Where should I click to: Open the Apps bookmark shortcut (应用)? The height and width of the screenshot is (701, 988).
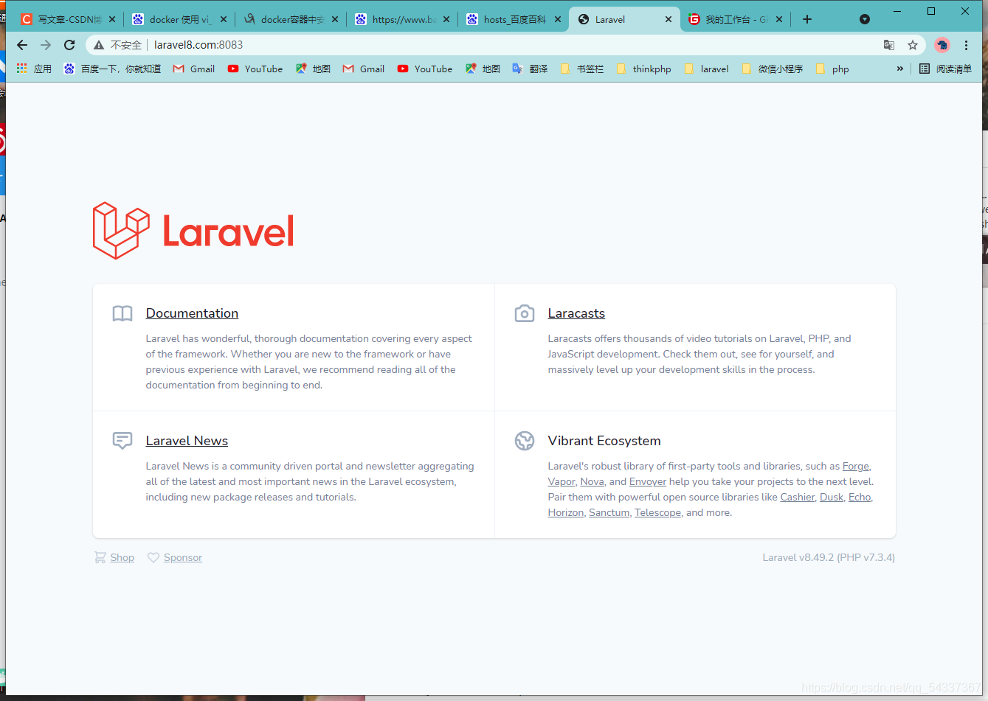34,69
